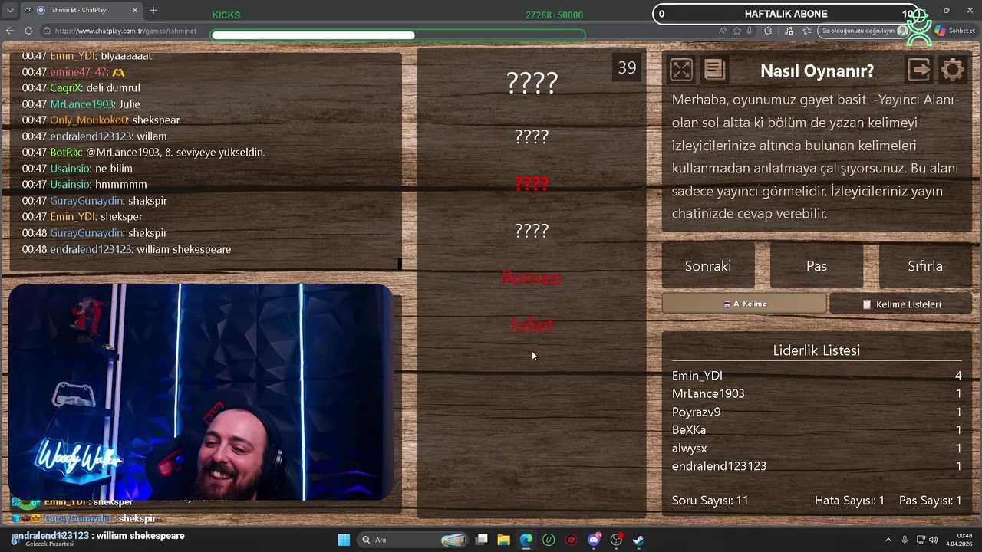
Task: Open File Explorer from the taskbar
Action: (504, 540)
